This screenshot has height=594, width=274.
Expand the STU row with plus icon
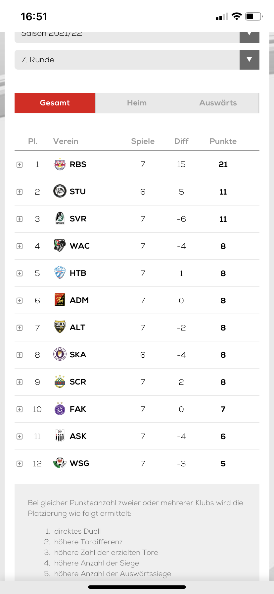pyautogui.click(x=20, y=192)
